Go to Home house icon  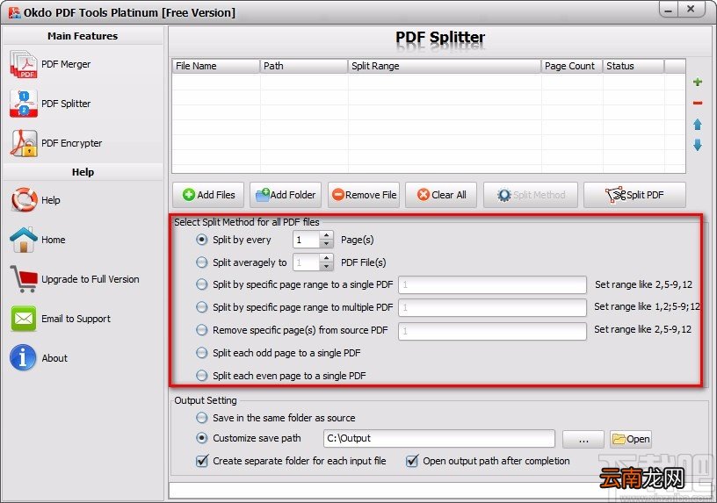24,240
